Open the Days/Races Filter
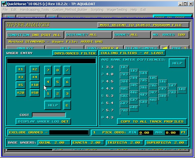Screen dimensions: 195x158 coord(74,53)
